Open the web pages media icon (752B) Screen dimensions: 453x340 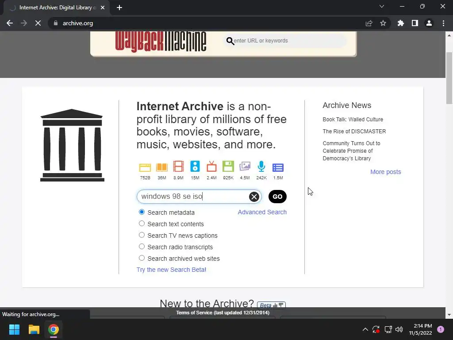[x=145, y=167]
